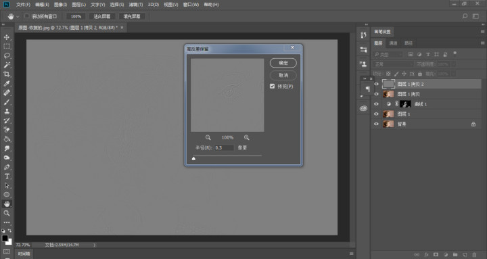The width and height of the screenshot is (487, 259).
Task: Add a layer mask via bottom icon
Action: (x=436, y=255)
